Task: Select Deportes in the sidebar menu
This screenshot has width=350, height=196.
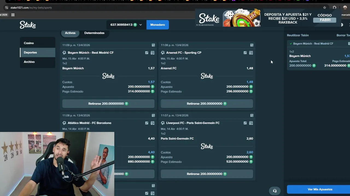Action: (x=37, y=53)
